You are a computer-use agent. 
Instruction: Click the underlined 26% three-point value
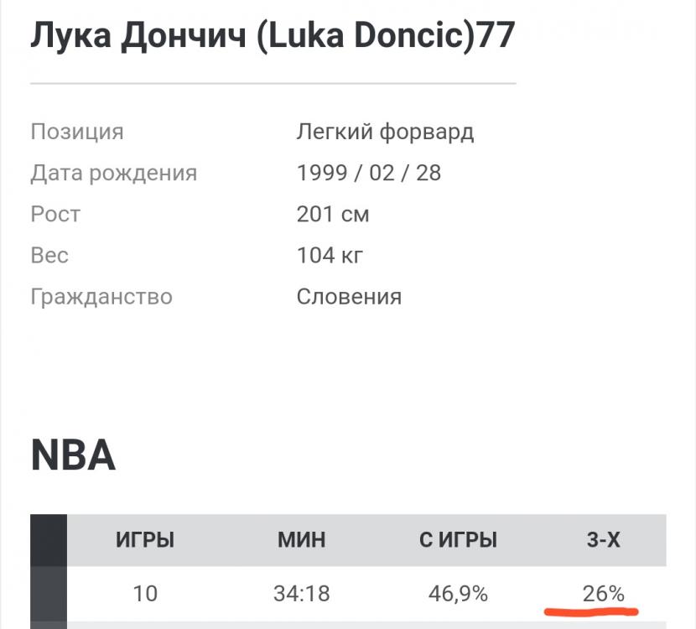604,594
